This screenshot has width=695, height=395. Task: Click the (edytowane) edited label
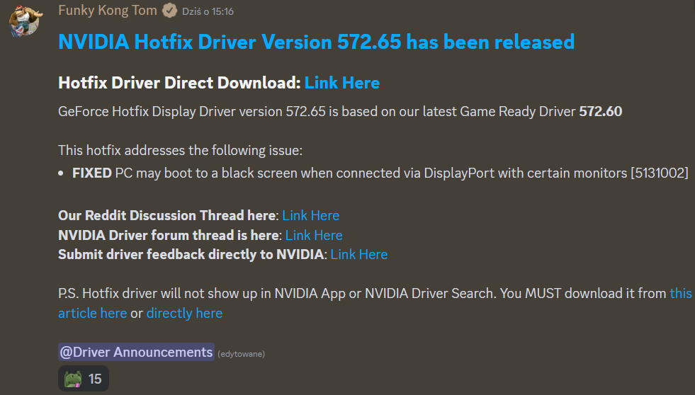[241, 353]
